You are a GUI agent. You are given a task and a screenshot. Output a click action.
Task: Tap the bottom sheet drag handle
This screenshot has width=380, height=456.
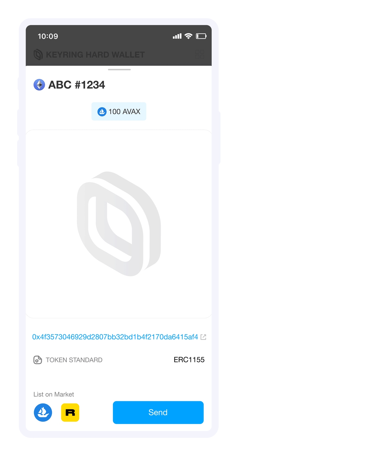pyautogui.click(x=119, y=69)
